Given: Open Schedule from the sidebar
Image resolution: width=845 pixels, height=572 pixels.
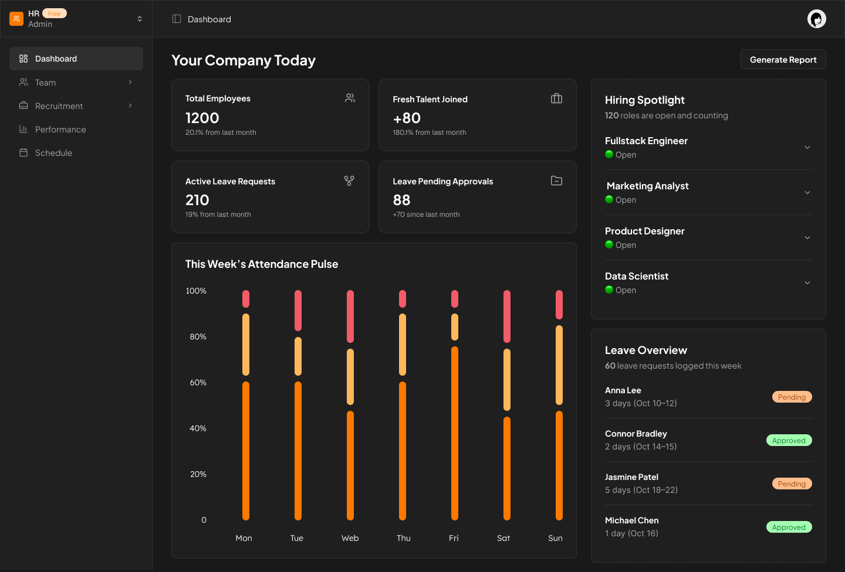Looking at the screenshot, I should (x=53, y=153).
